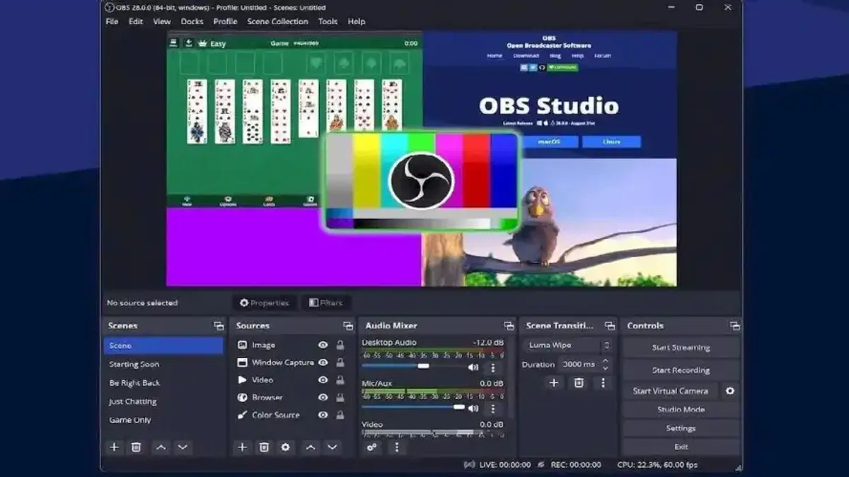The width and height of the screenshot is (849, 477).
Task: Open virtual camera settings gear
Action: [730, 391]
